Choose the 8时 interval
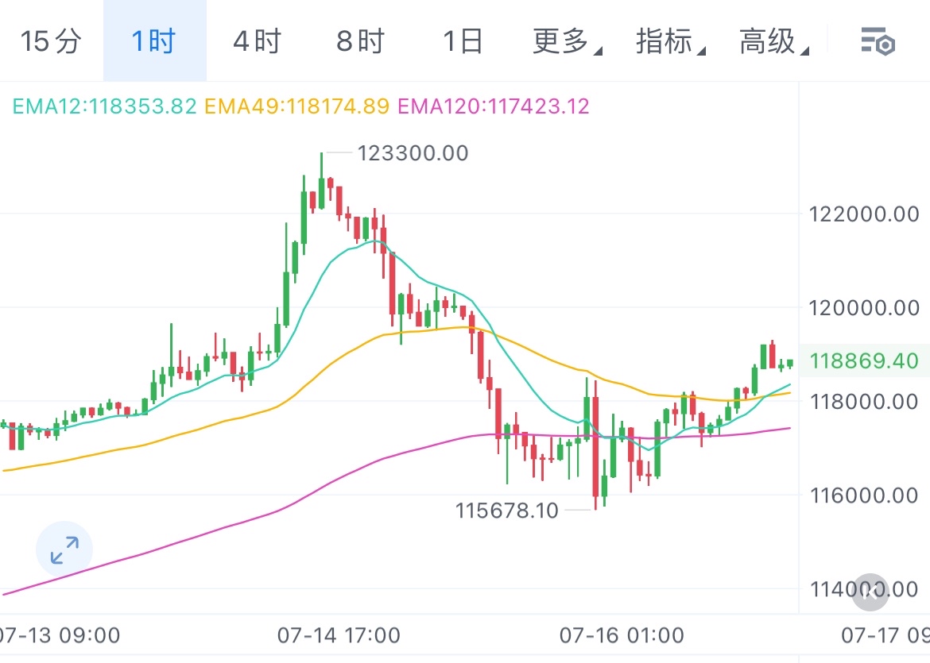 [x=360, y=41]
